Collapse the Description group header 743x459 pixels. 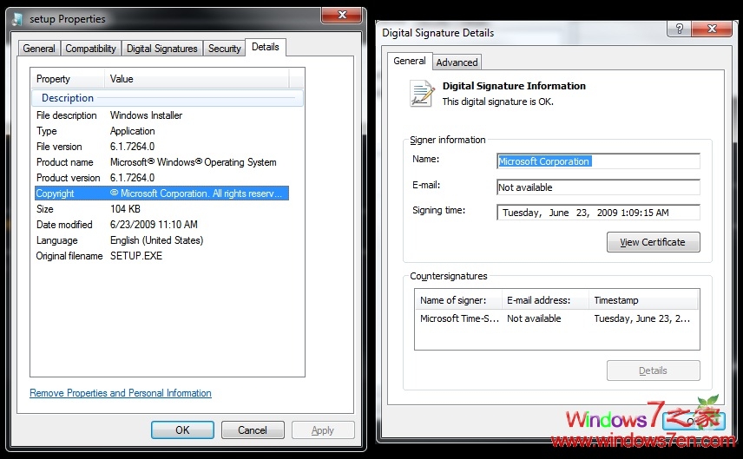pos(167,98)
